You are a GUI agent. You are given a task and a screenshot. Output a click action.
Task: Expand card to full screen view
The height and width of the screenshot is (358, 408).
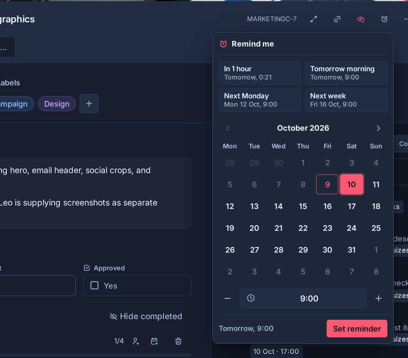[314, 19]
